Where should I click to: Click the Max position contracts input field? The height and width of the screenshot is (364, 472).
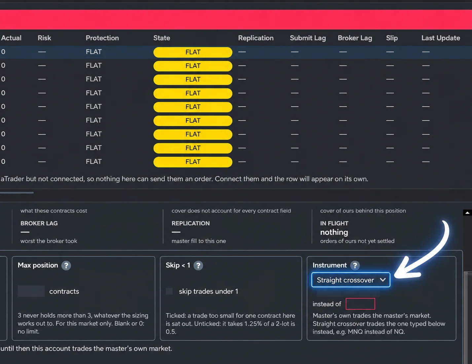click(31, 291)
